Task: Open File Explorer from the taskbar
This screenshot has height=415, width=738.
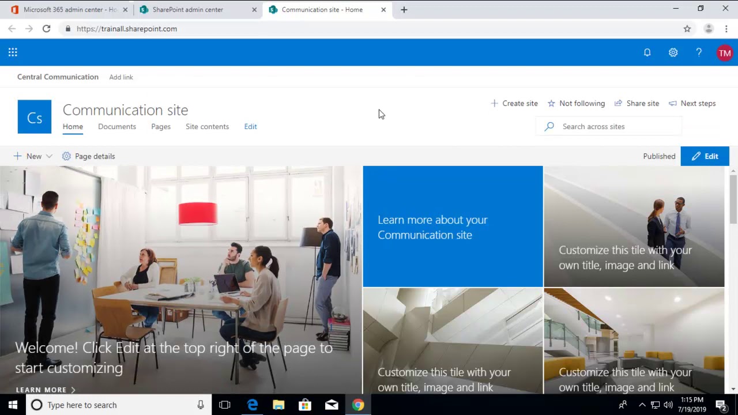Action: [x=278, y=405]
